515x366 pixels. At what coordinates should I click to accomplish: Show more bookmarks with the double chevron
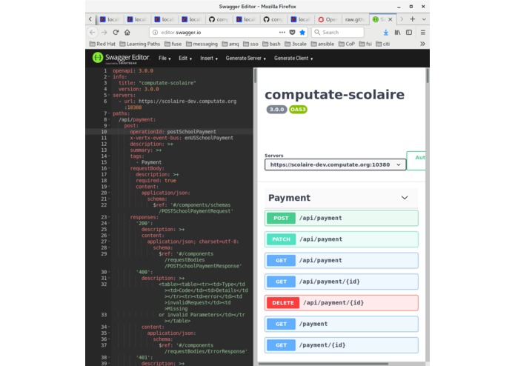(x=422, y=44)
